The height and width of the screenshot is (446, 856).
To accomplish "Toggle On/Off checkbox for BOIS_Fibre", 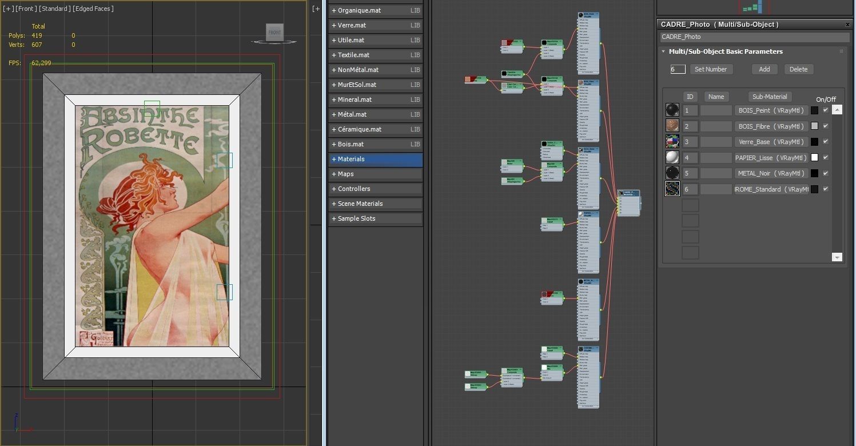I will [x=825, y=126].
